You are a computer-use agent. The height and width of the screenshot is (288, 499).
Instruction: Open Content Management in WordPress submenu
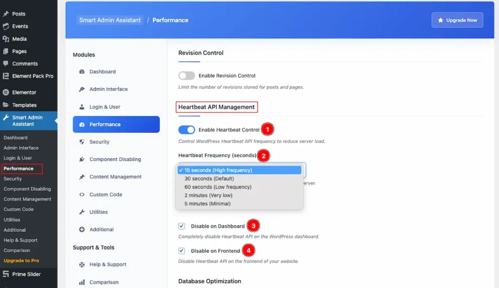pos(27,199)
